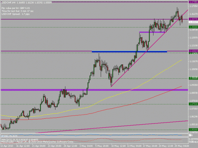The image size is (198, 148).
Task: Click the topmost purple price label on the axis
Action: [x=193, y=2]
